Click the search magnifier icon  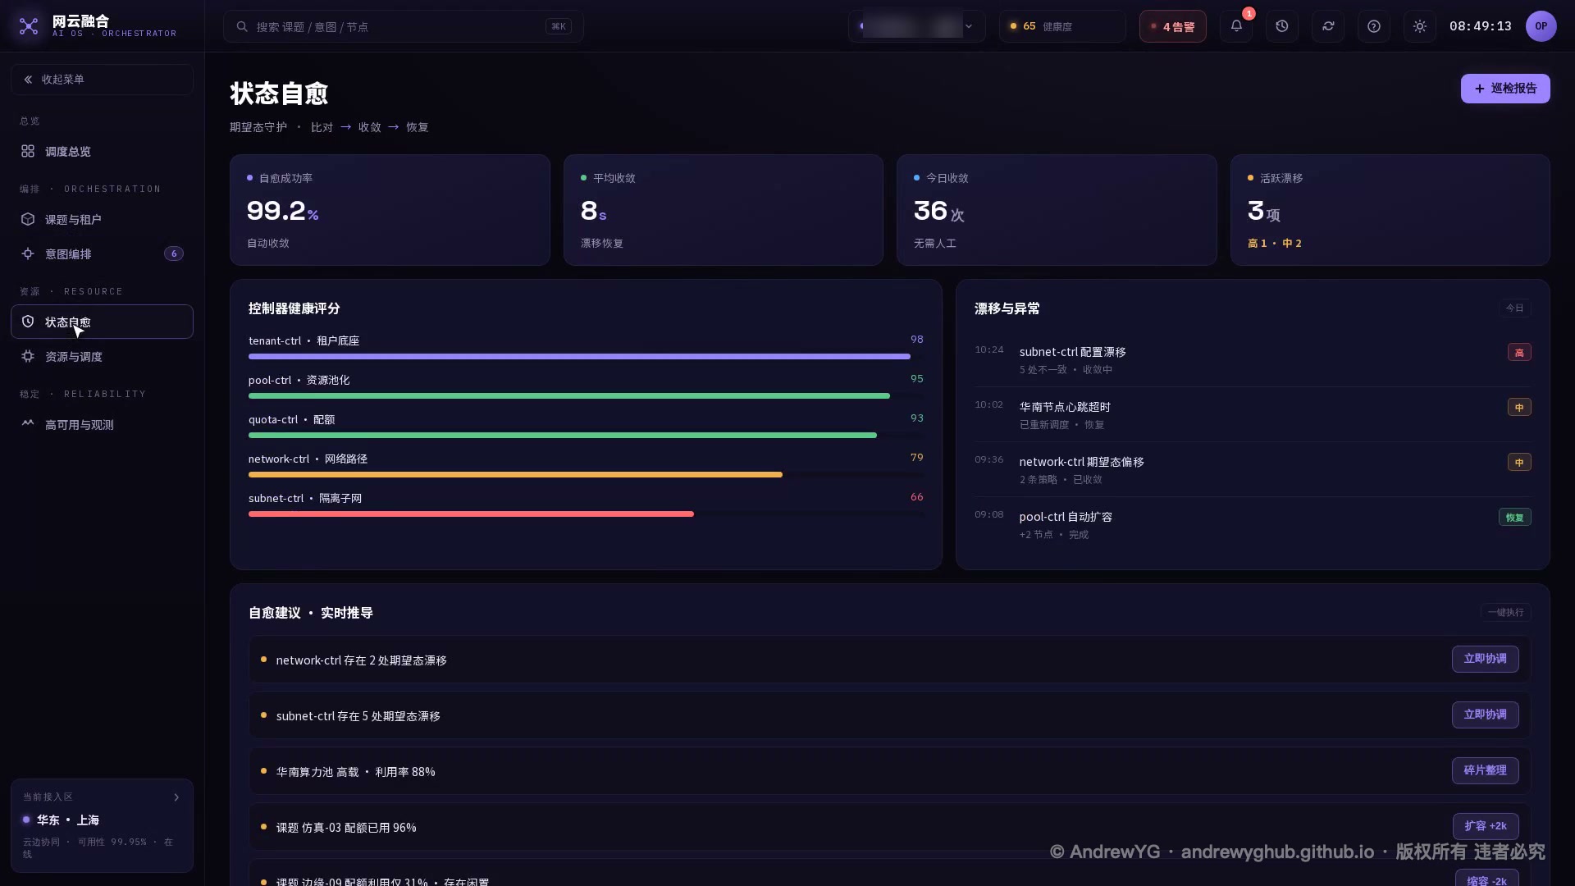point(242,26)
